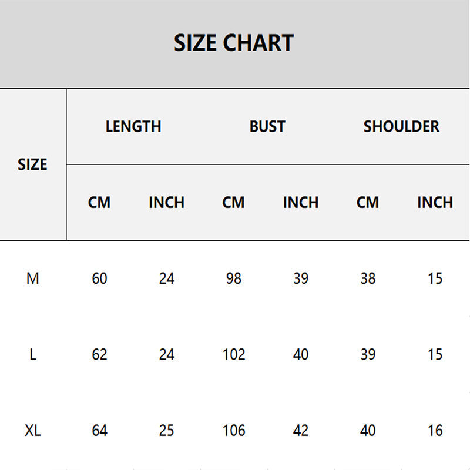Click the 60 length value for M
Image resolution: width=470 pixels, height=470 pixels.
(99, 278)
